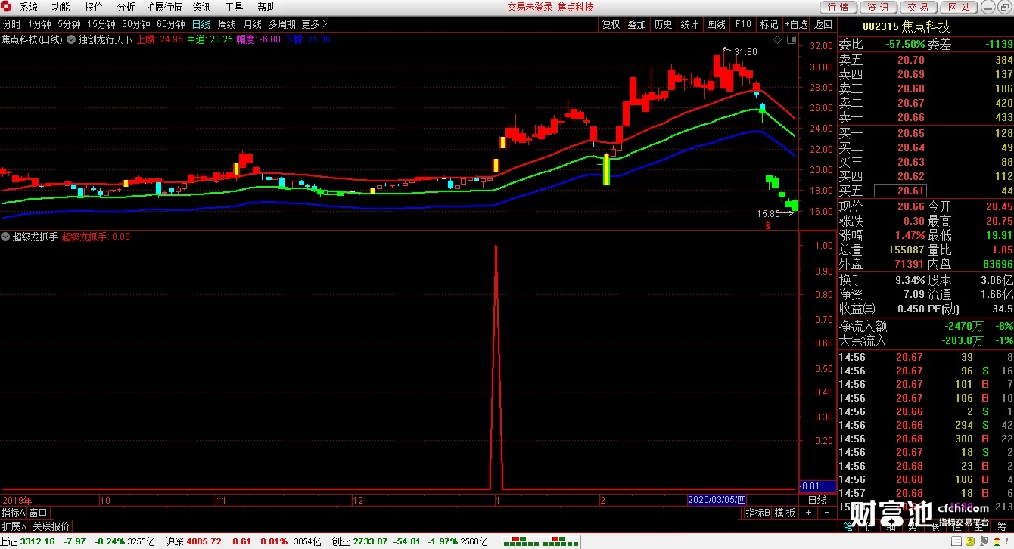
Task: Click the diamond icon above price axis
Action: point(776,39)
